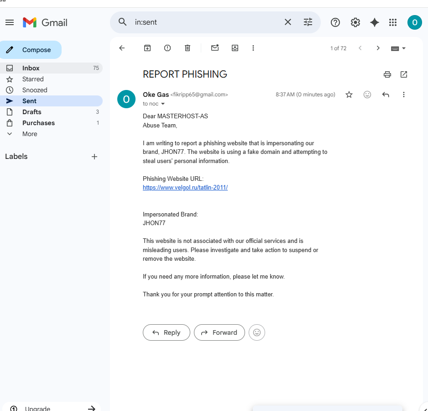Reply using the header arrow icon
428x411 pixels.
tap(386, 95)
